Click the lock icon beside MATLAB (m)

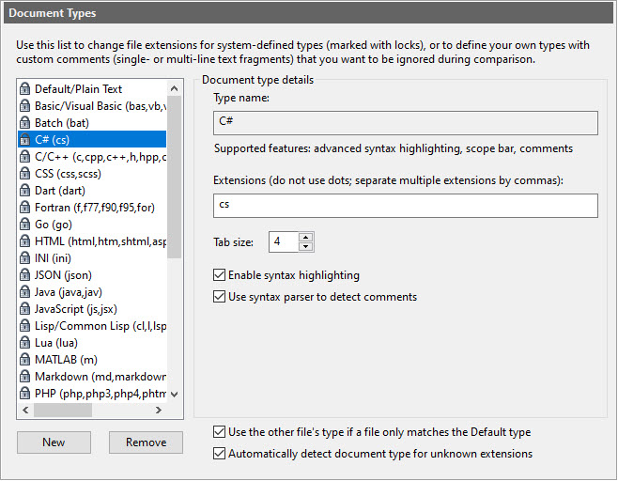pyautogui.click(x=26, y=360)
